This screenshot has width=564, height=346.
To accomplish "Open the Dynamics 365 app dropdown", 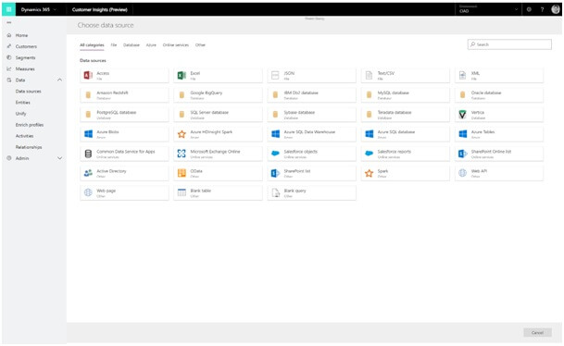I will coord(39,9).
